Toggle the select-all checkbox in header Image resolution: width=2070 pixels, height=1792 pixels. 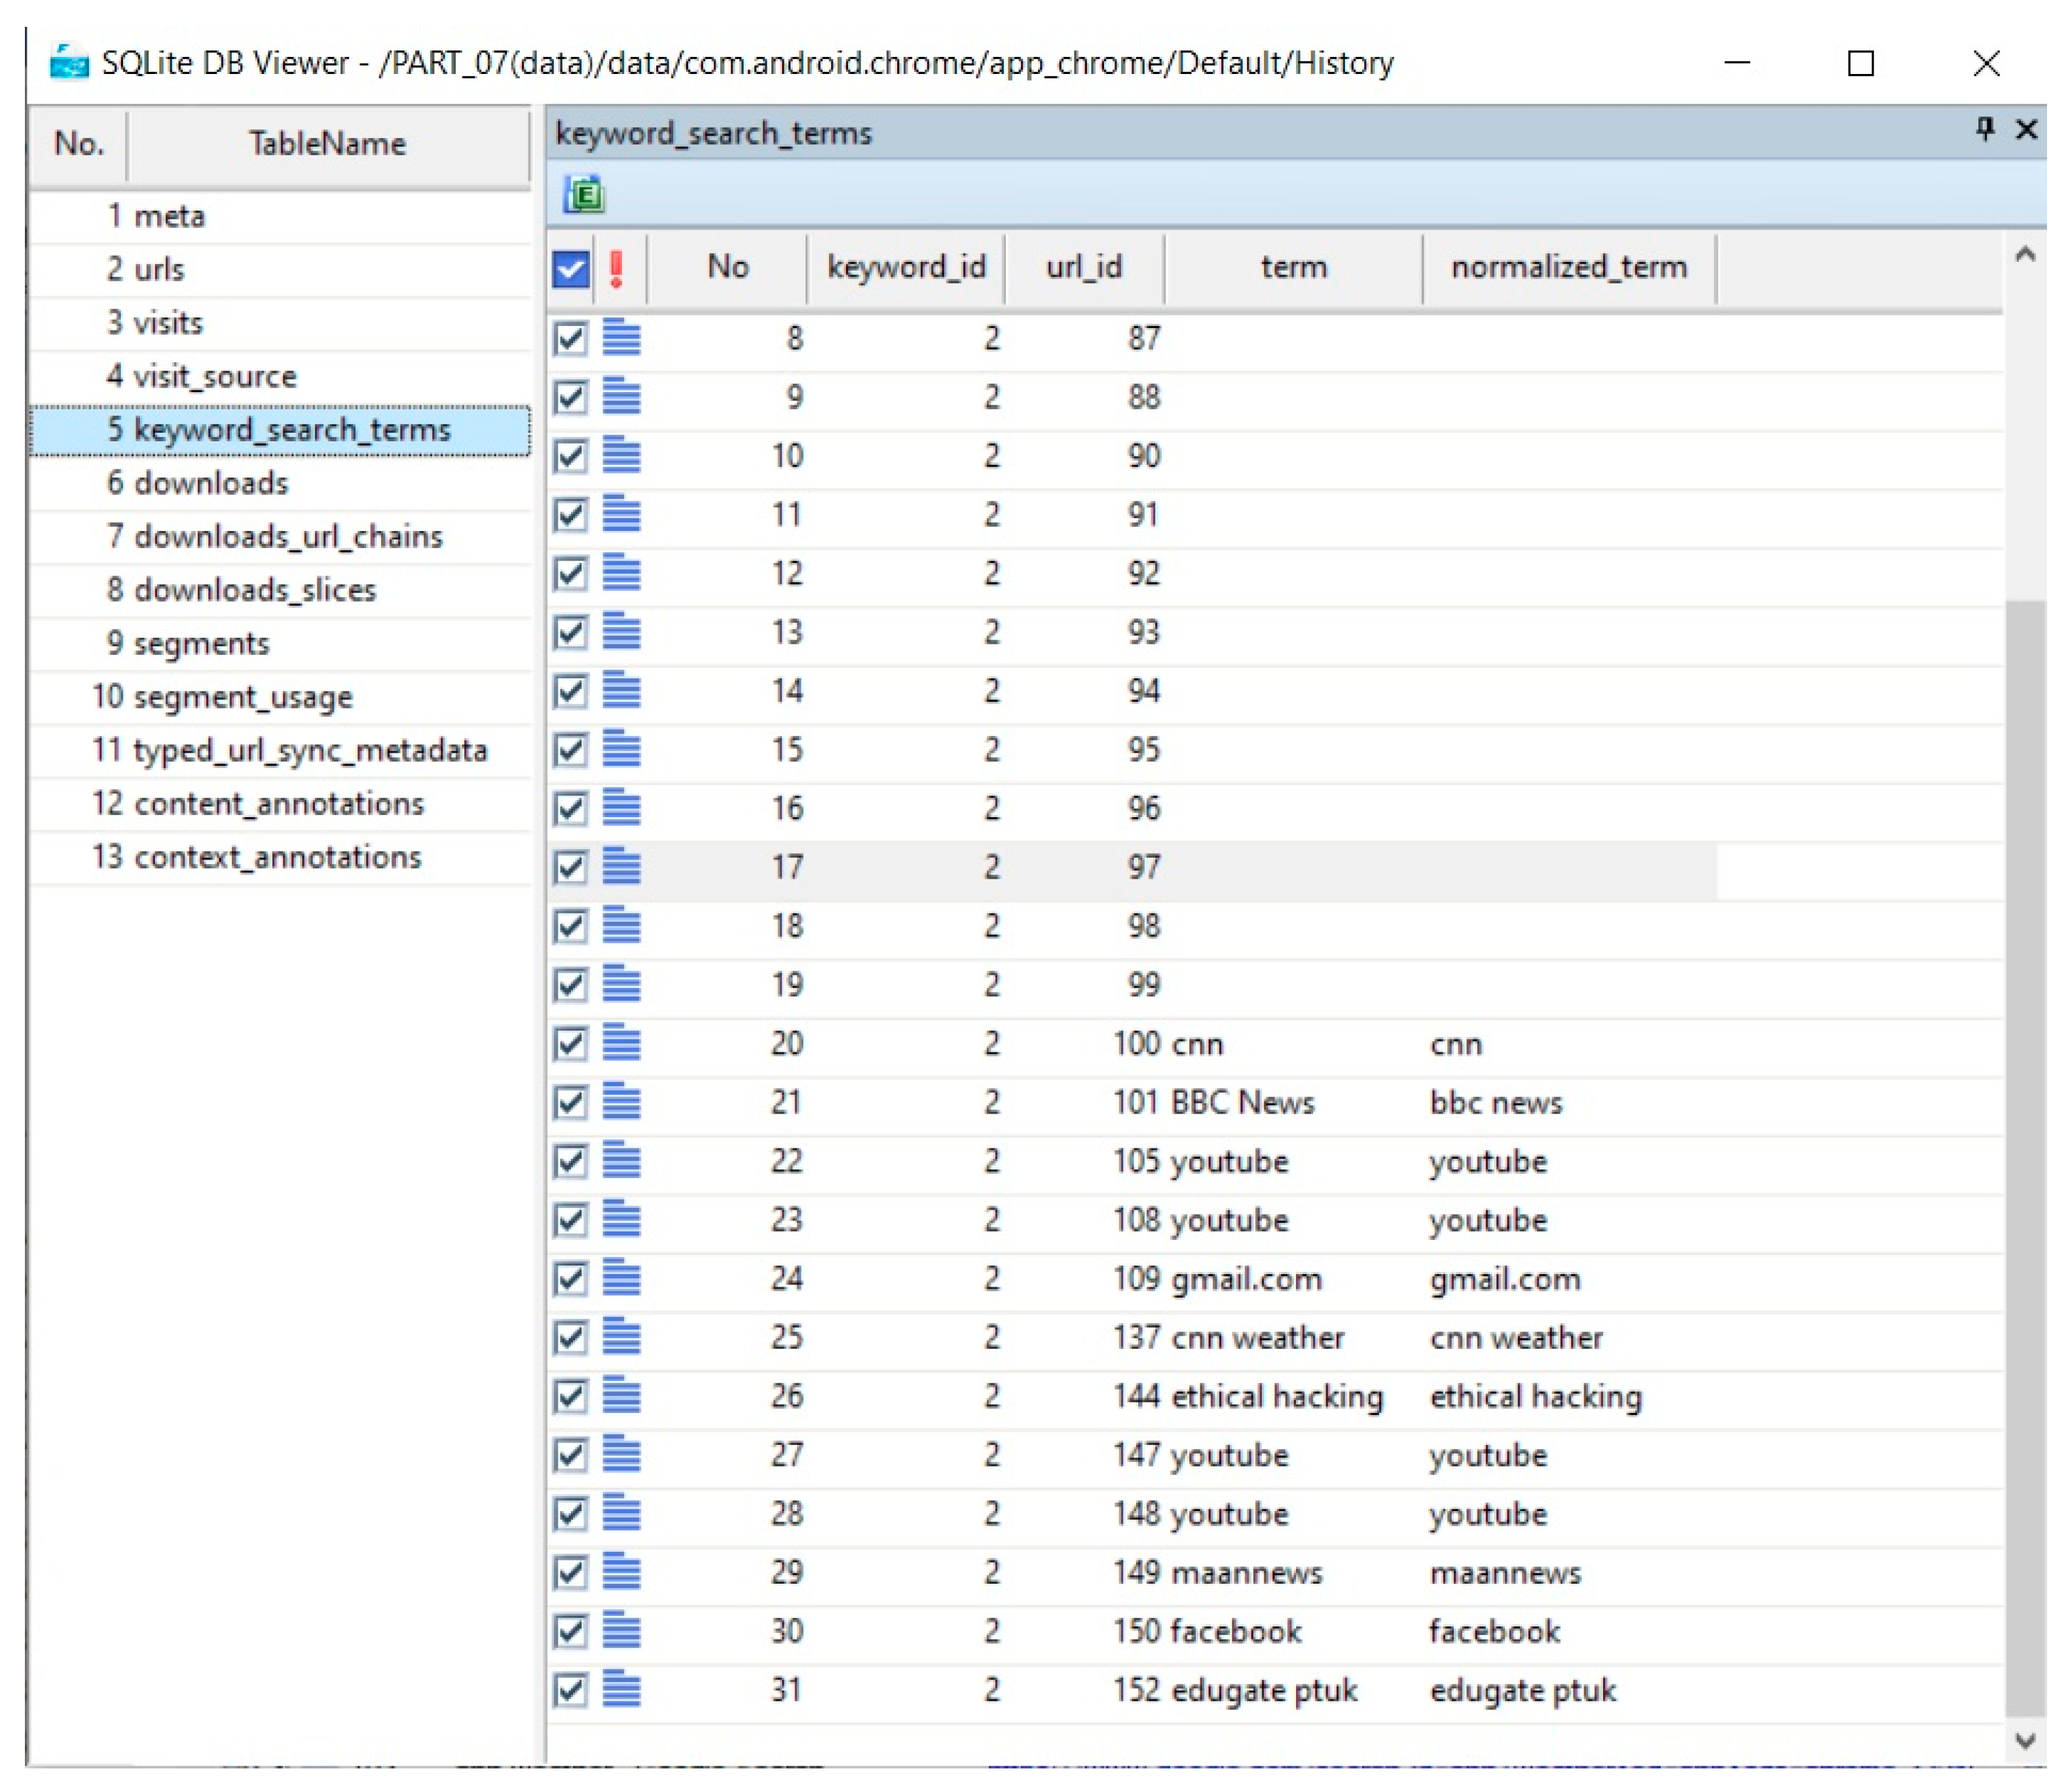571,268
